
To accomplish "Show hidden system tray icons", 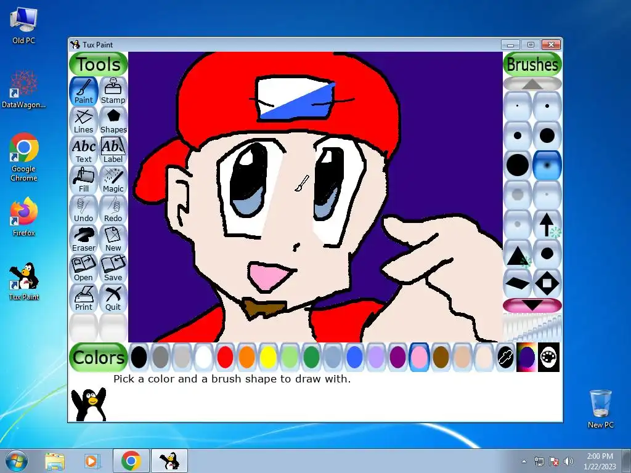I will 524,461.
